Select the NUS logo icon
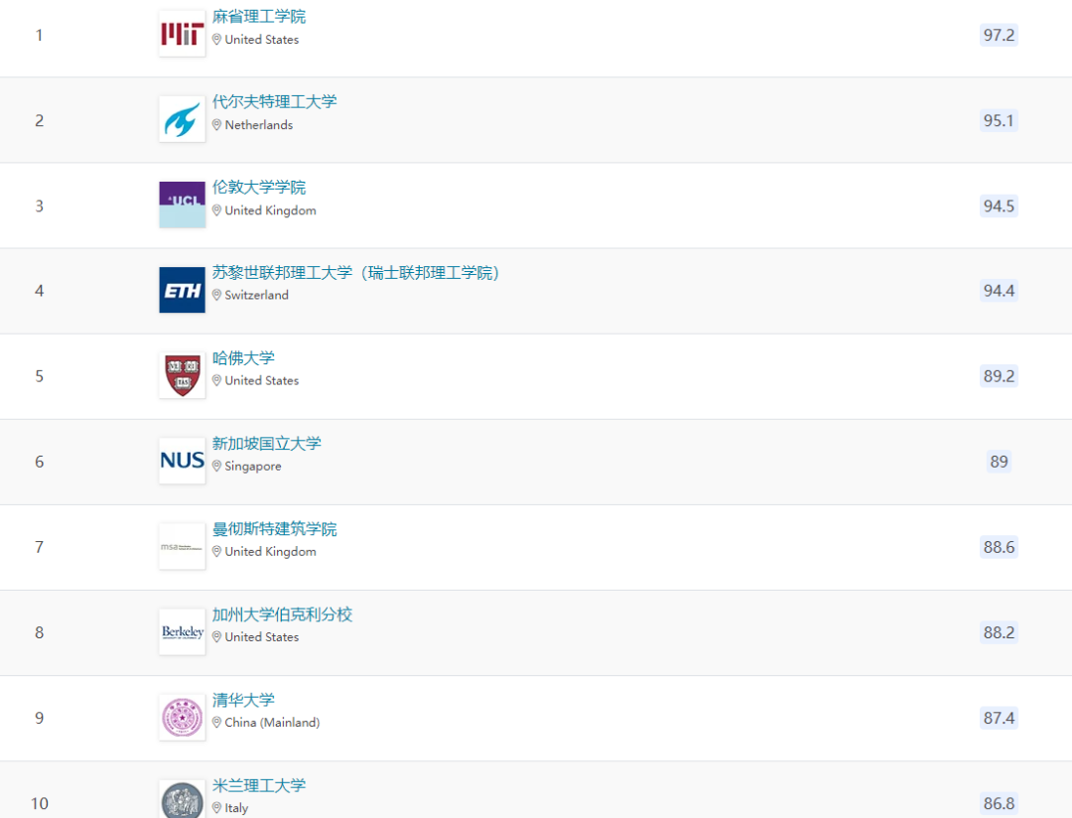1072x818 pixels. coord(181,460)
